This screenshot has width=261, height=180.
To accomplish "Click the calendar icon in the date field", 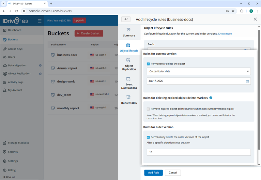I will coord(248,81).
